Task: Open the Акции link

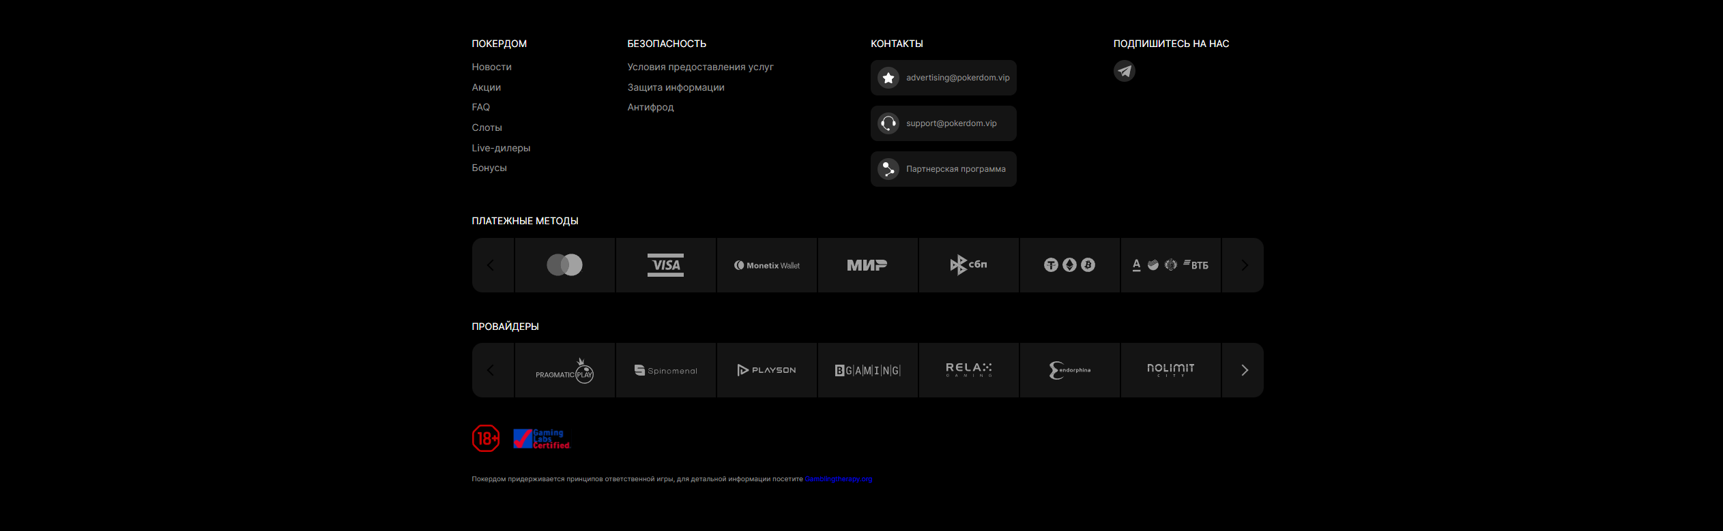Action: pyautogui.click(x=486, y=87)
